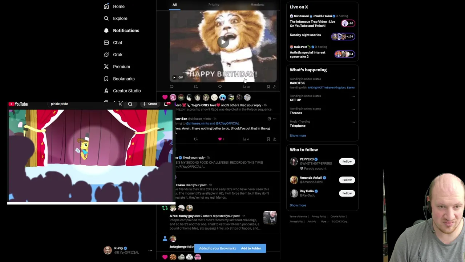Open Bookmarks in the X sidebar
Screen dimensions: 465x262
119,79
